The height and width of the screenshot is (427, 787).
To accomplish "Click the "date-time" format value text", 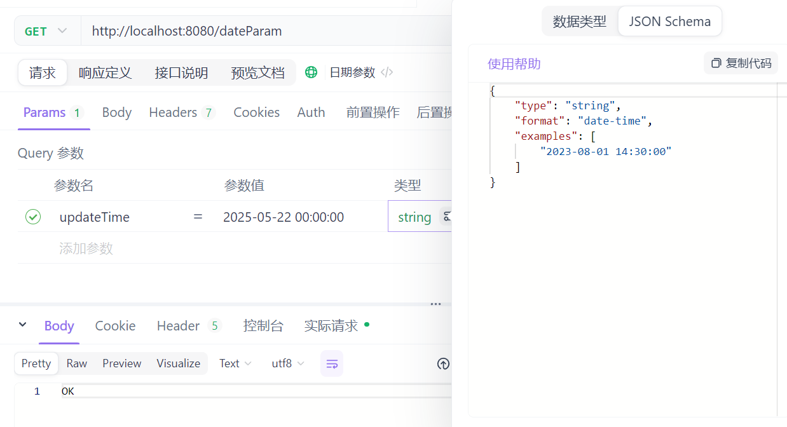I will (612, 121).
